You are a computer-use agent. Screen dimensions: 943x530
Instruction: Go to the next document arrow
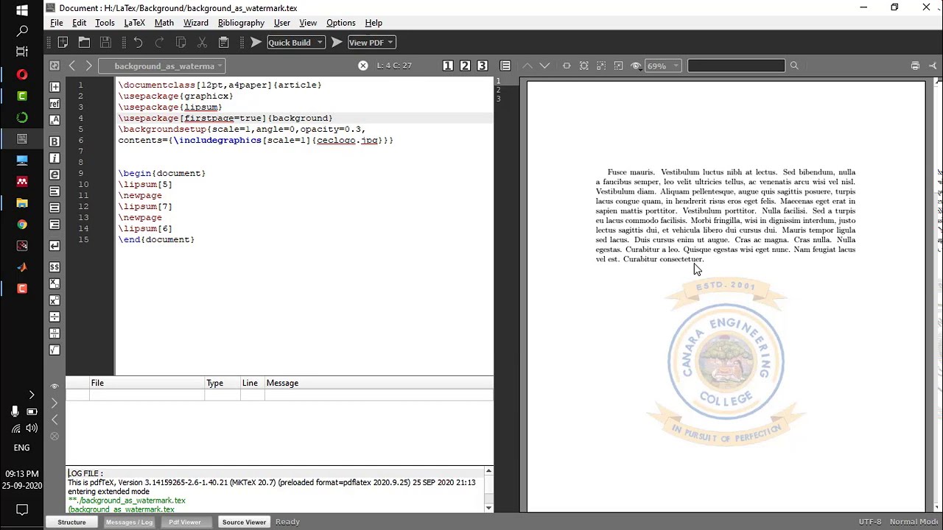click(x=89, y=66)
